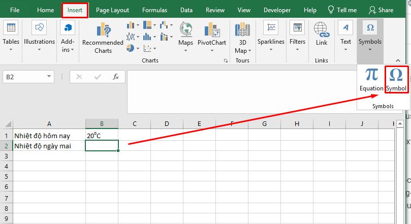Expand the Name Box dropdown
The width and height of the screenshot is (411, 224).
click(49, 77)
